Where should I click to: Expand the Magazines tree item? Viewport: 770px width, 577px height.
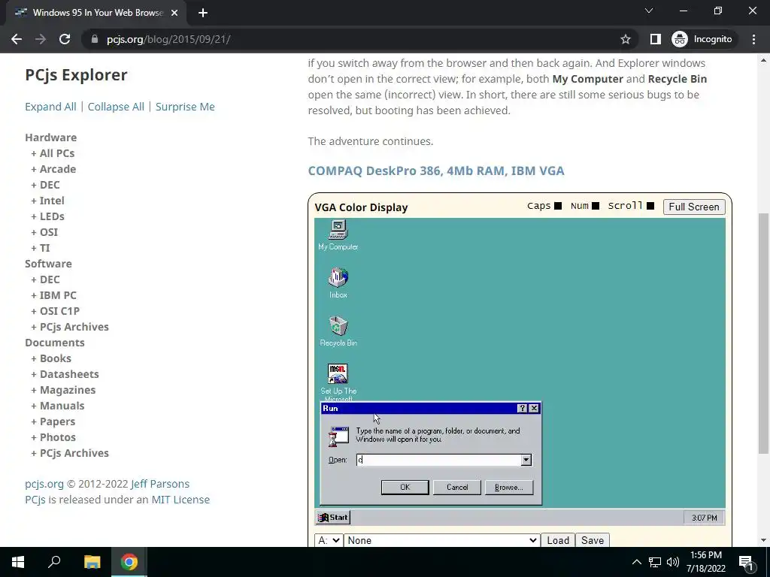[63, 390]
